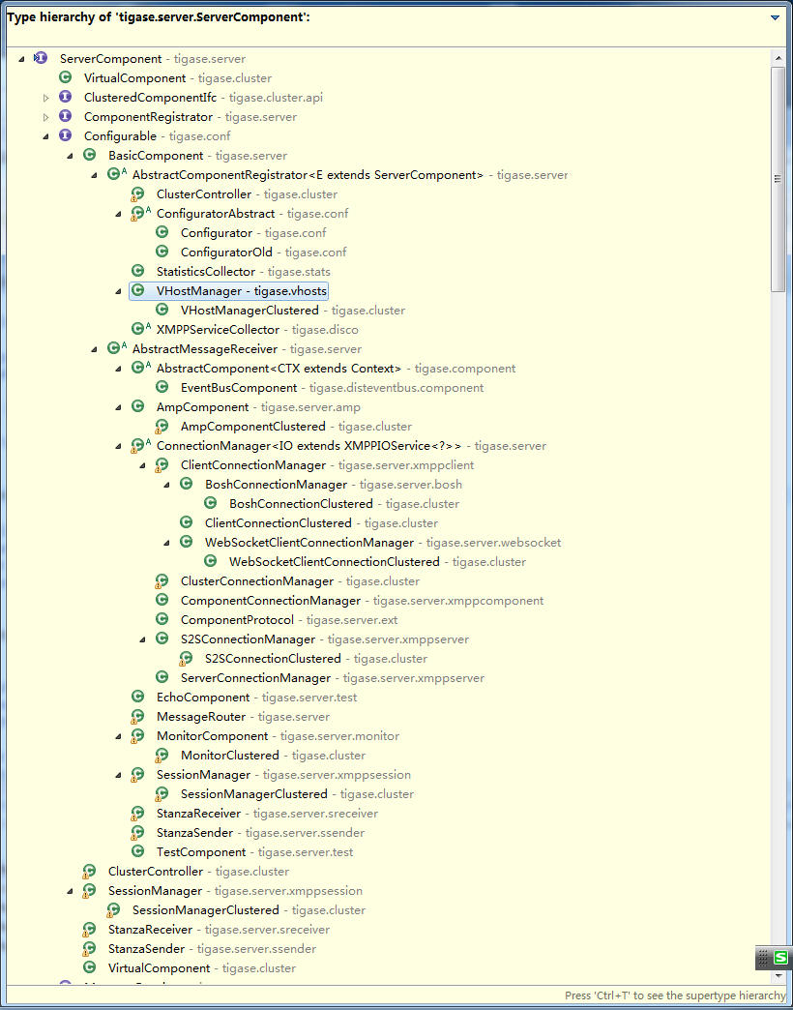Collapse the S2SConnectionManager node
Viewport: 793px width, 1010px height.
(x=143, y=639)
